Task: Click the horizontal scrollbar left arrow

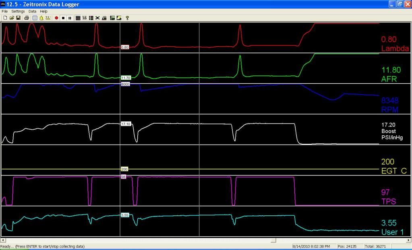Action: tap(3, 240)
